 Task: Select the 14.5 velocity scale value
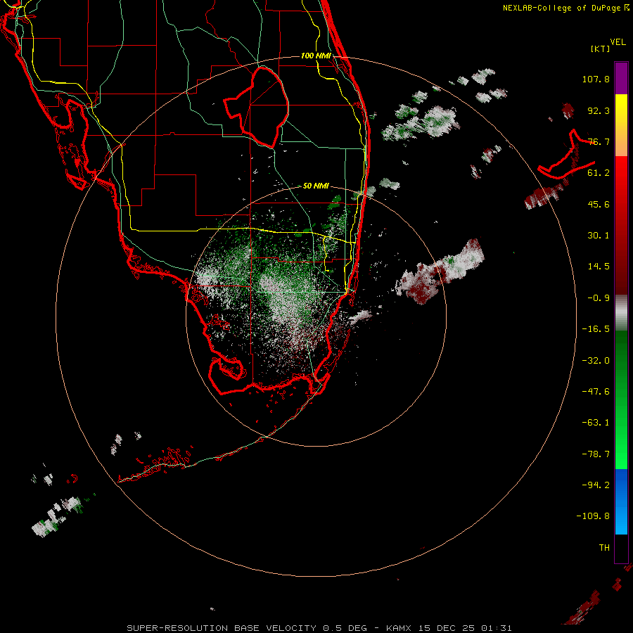click(599, 267)
